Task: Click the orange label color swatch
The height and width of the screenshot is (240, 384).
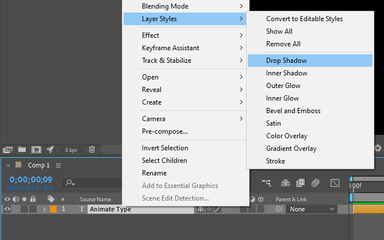Action: tap(53, 209)
